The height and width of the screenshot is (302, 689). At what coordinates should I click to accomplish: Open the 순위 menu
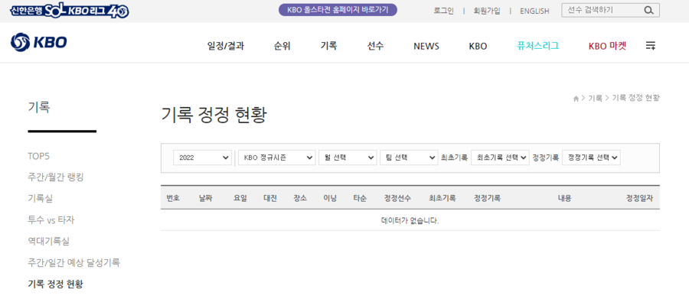click(282, 46)
